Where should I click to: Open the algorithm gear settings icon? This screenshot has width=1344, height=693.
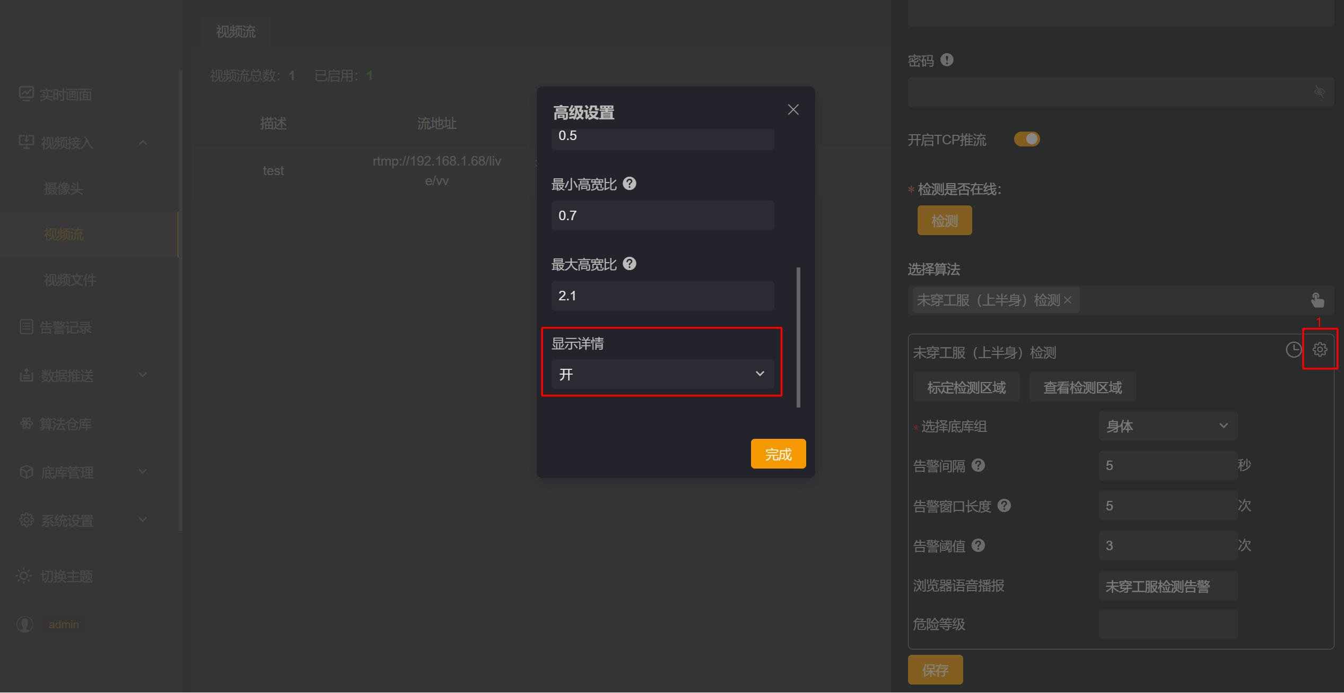[x=1320, y=349]
